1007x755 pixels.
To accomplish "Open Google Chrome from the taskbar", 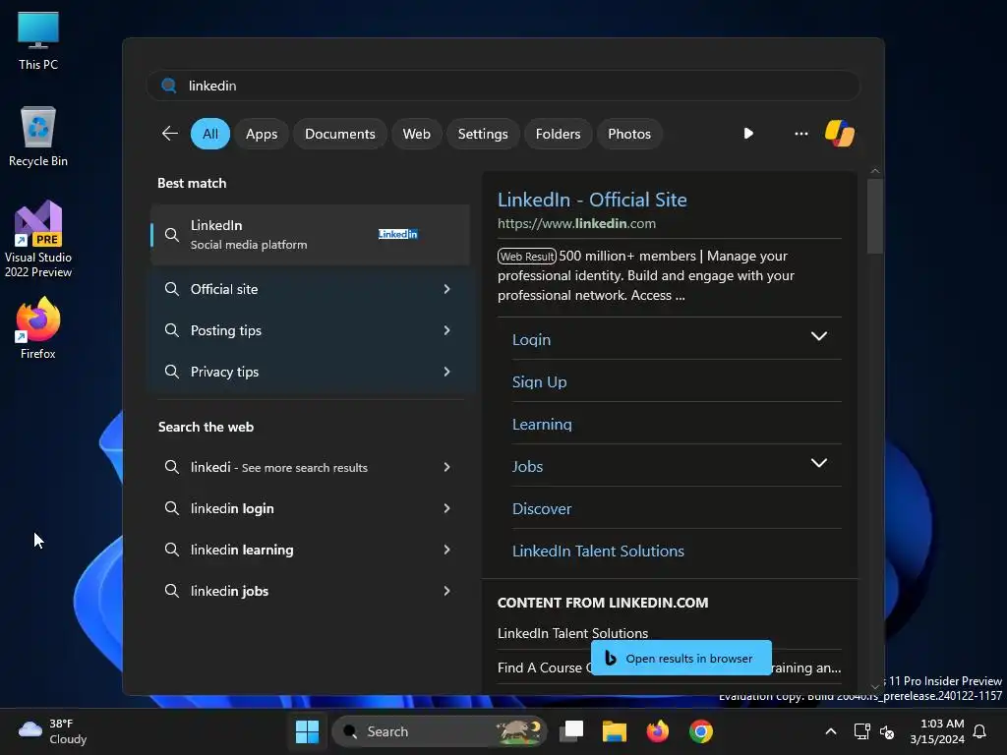I will tap(700, 731).
